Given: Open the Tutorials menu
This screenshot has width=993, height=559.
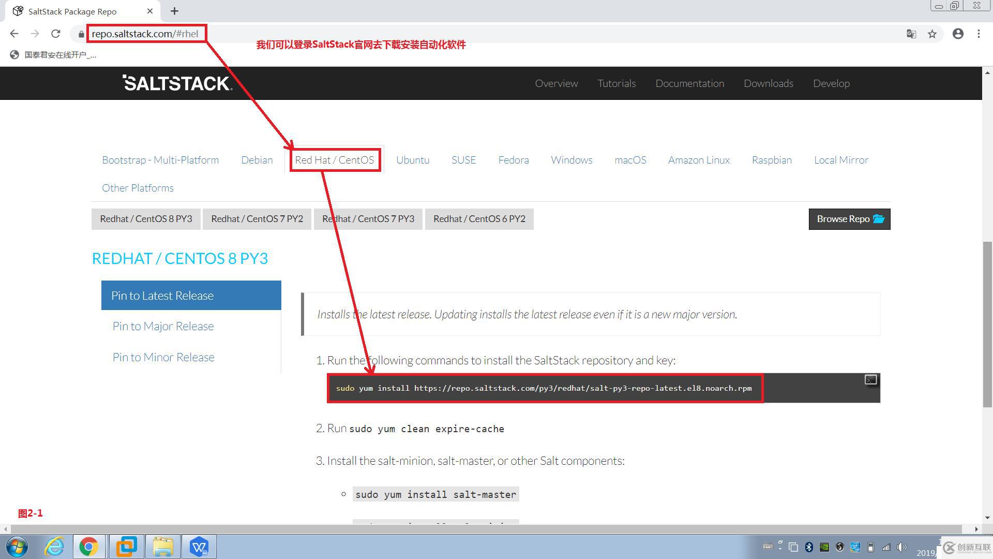Looking at the screenshot, I should [616, 83].
